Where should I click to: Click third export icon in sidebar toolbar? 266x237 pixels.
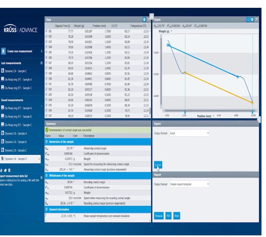9,170
